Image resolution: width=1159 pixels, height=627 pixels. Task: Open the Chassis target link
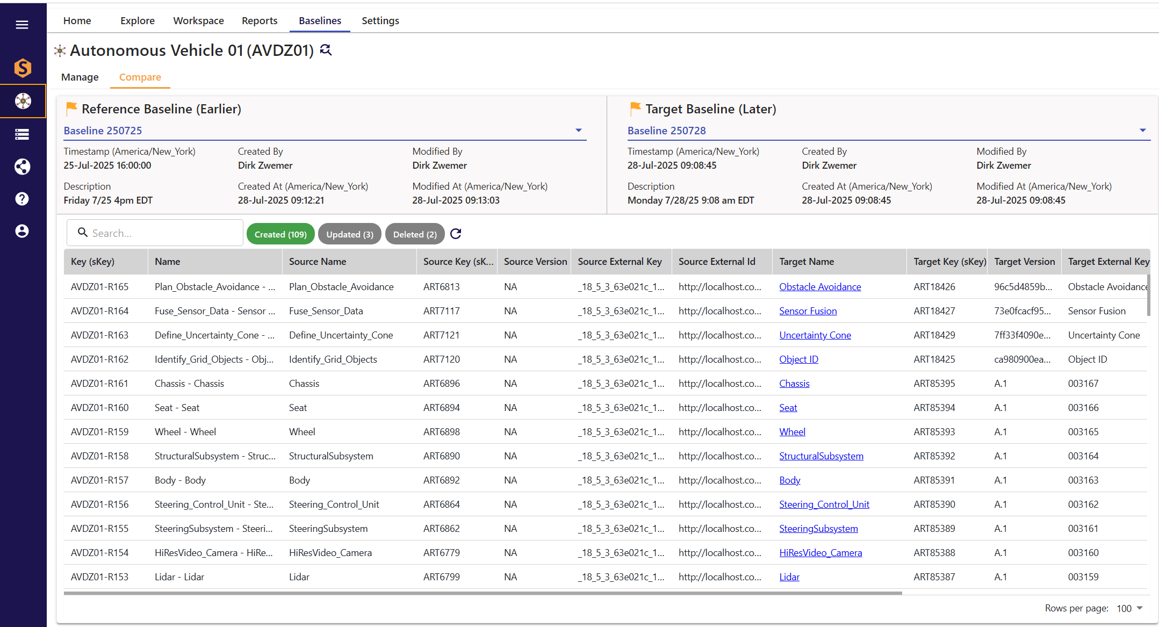[x=794, y=384]
